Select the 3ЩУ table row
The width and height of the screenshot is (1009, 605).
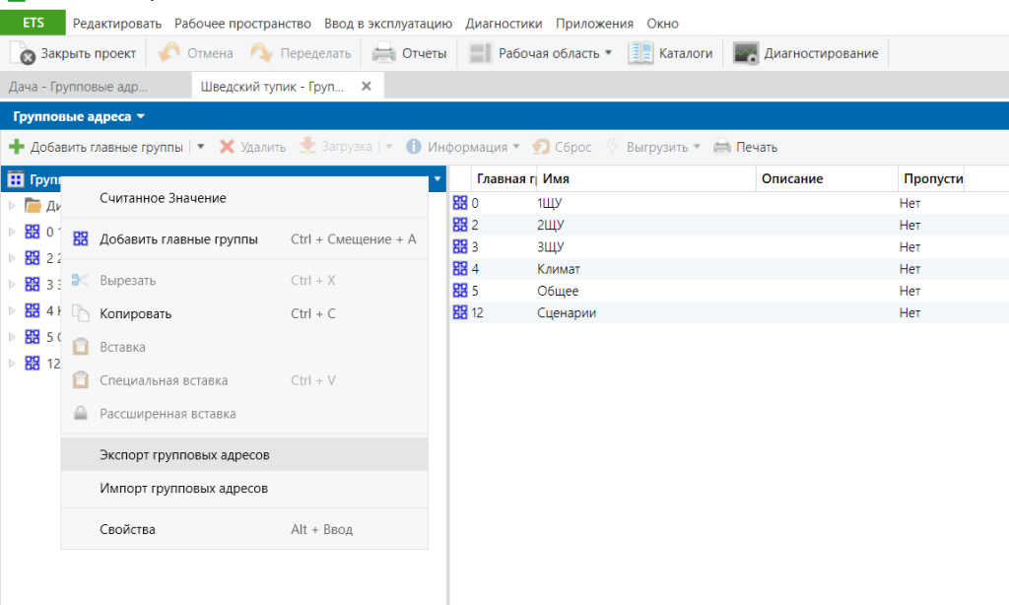729,246
